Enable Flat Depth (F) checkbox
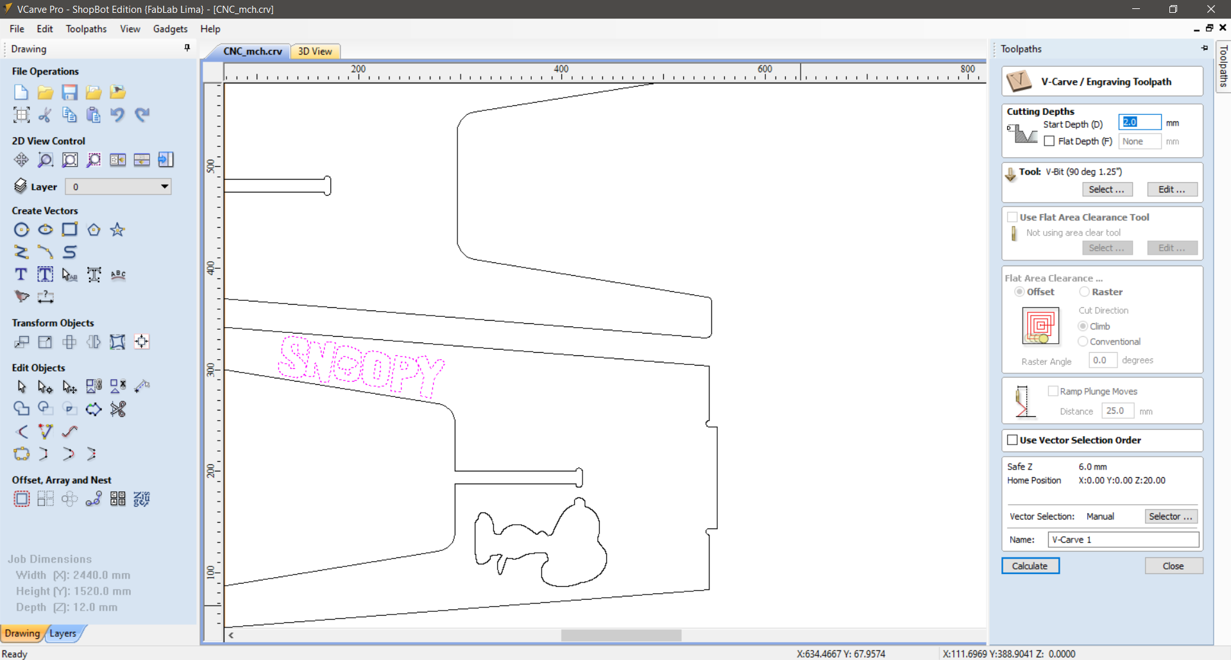Screen dimensions: 1231x660 tap(1049, 141)
